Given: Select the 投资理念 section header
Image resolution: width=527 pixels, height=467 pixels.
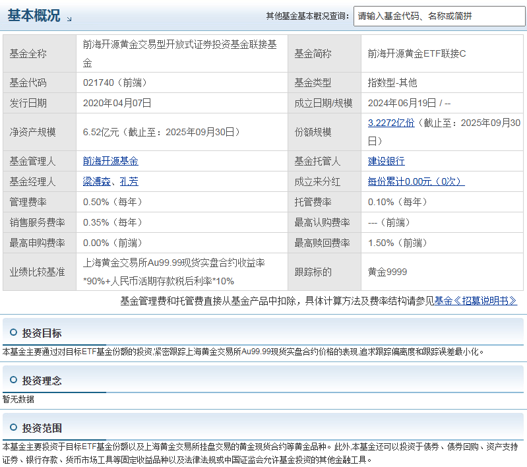Looking at the screenshot, I should point(42,381).
